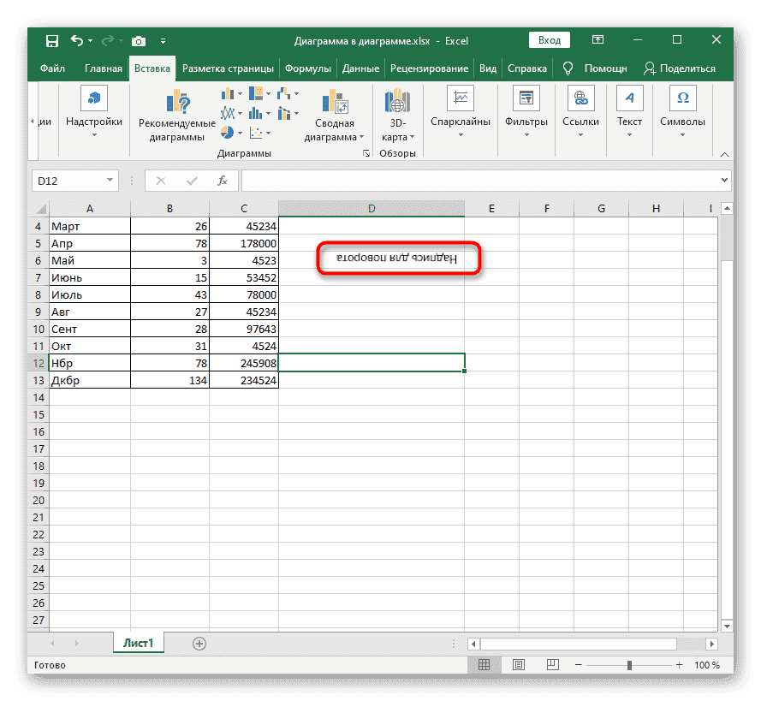Select the rotated text box labeled Надпись
The width and height of the screenshot is (761, 701).
tap(398, 257)
